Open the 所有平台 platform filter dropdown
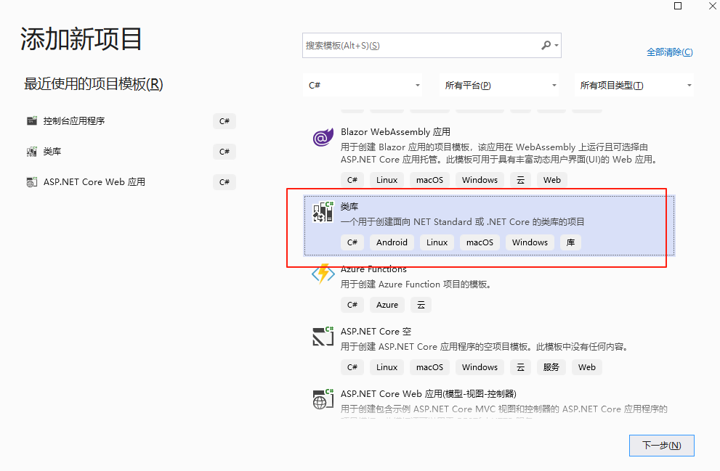The width and height of the screenshot is (720, 471). (499, 86)
